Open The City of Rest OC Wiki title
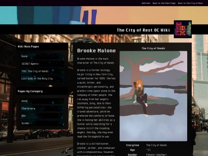This screenshot has width=208, height=156. coord(143,30)
